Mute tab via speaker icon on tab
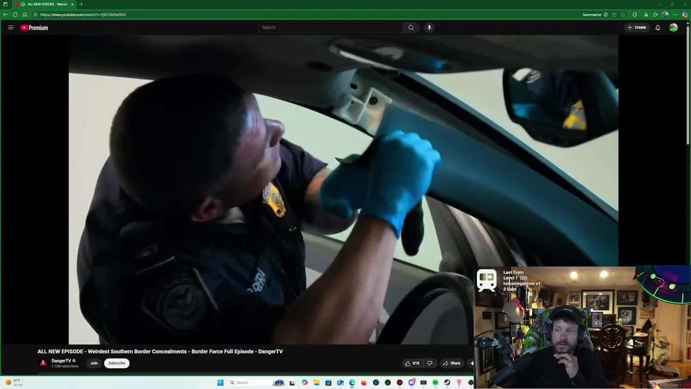 23,4
